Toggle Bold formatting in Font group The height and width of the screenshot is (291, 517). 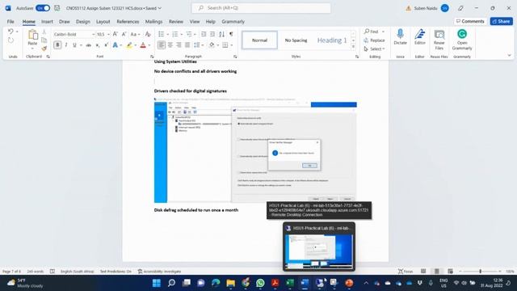(57, 45)
